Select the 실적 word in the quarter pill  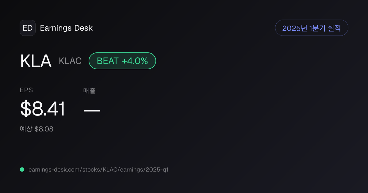click(x=334, y=28)
